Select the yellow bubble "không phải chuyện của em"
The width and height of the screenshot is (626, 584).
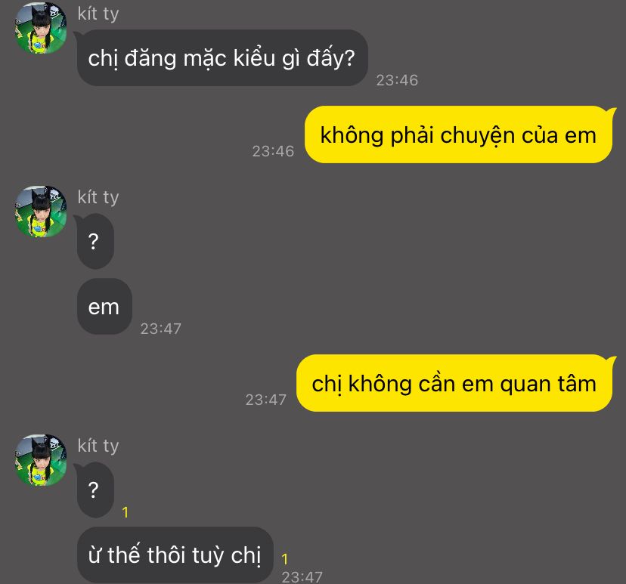pos(458,134)
